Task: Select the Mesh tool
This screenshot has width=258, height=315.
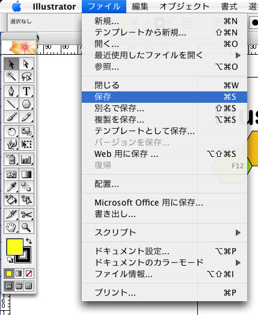Action: (x=11, y=174)
